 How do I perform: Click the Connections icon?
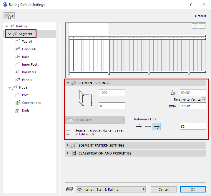pos(18,103)
